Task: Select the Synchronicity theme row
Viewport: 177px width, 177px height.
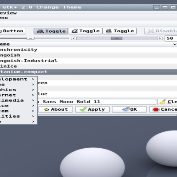Action: [x=88, y=50]
